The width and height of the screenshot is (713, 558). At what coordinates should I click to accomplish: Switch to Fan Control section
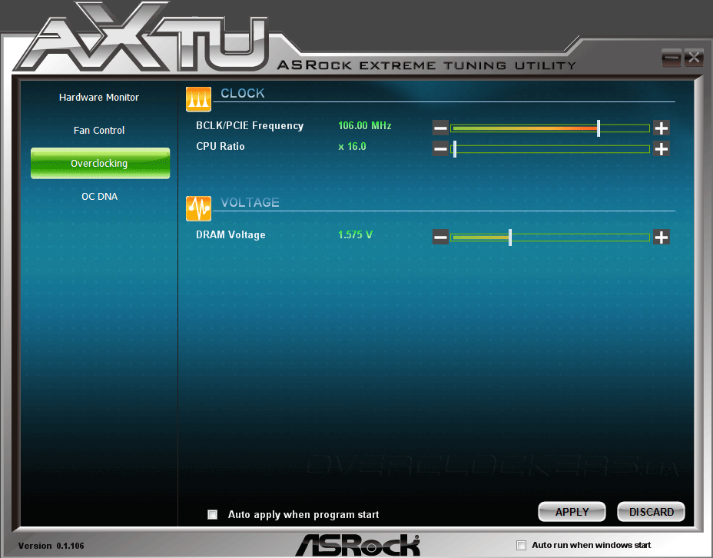pos(99,130)
